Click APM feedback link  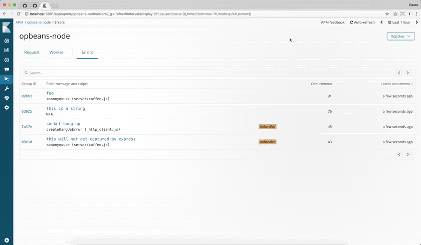333,22
